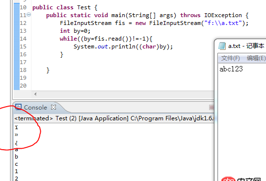Click the System.out.println statement
The width and height of the screenshot is (266, 181).
pyautogui.click(x=123, y=46)
